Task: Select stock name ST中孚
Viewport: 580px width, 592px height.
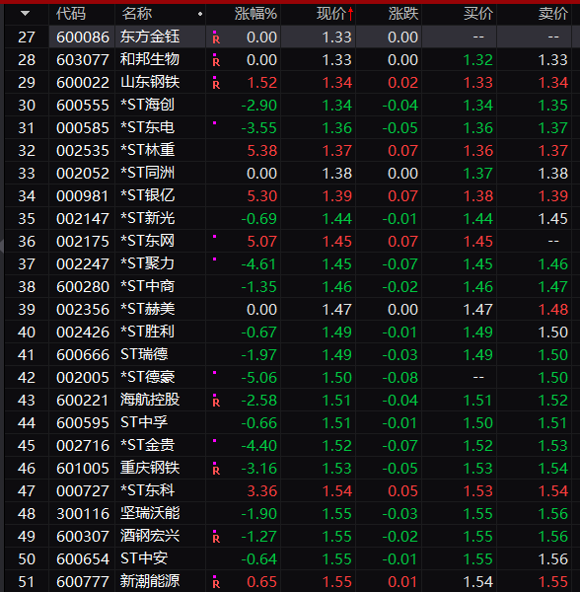Action: [144, 422]
